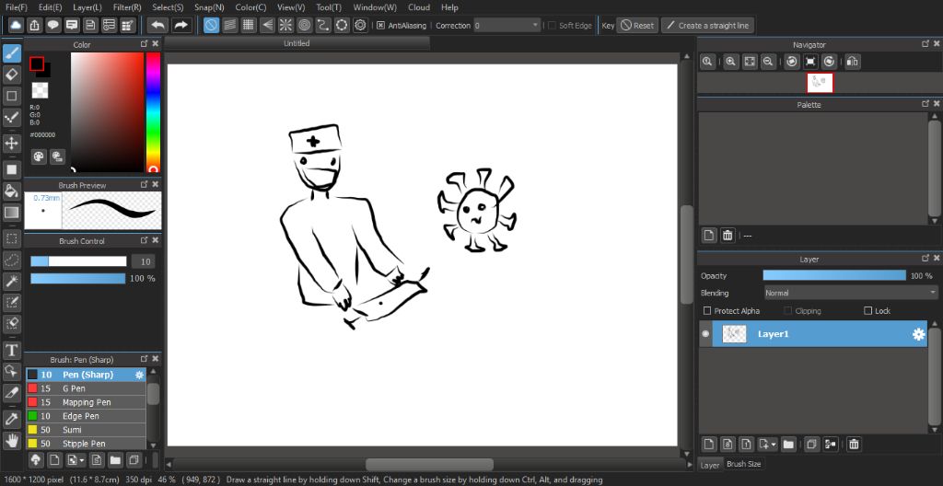Adjust the brush size slider
The width and height of the screenshot is (943, 486).
click(78, 261)
